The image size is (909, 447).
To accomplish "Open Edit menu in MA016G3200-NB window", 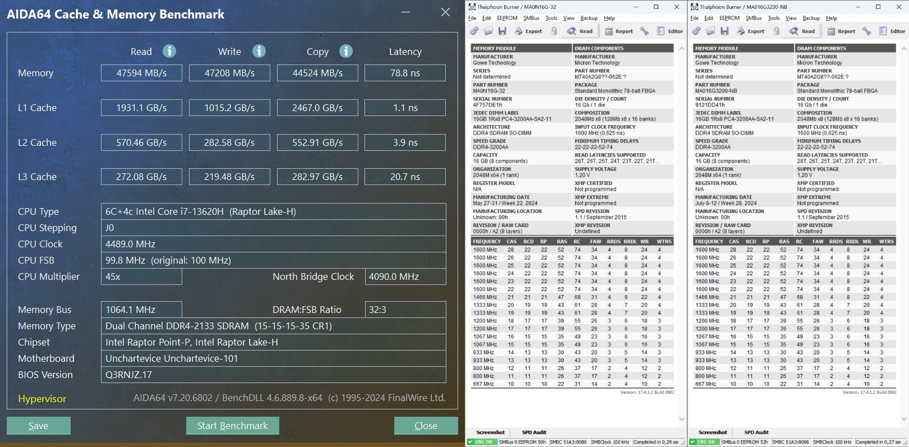I will click(x=709, y=18).
